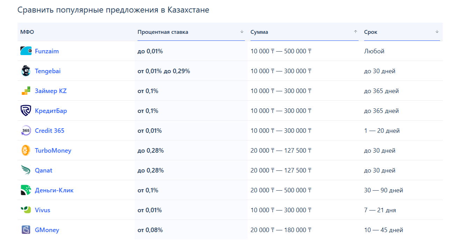Visit the TurboMoney link
The image size is (455, 245).
coord(53,151)
